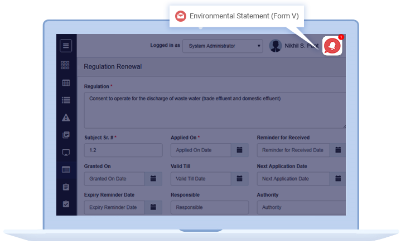
Task: Open calendar picker for Granted On
Action: click(153, 179)
